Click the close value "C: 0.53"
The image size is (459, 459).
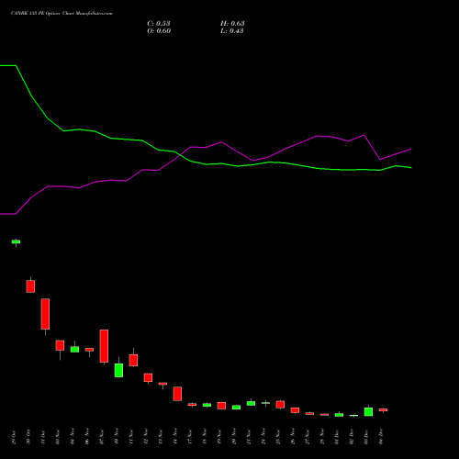(159, 24)
